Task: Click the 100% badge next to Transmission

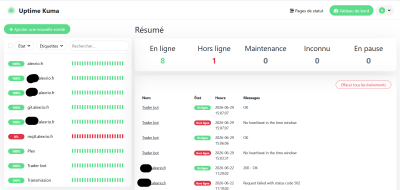Action: pyautogui.click(x=16, y=180)
